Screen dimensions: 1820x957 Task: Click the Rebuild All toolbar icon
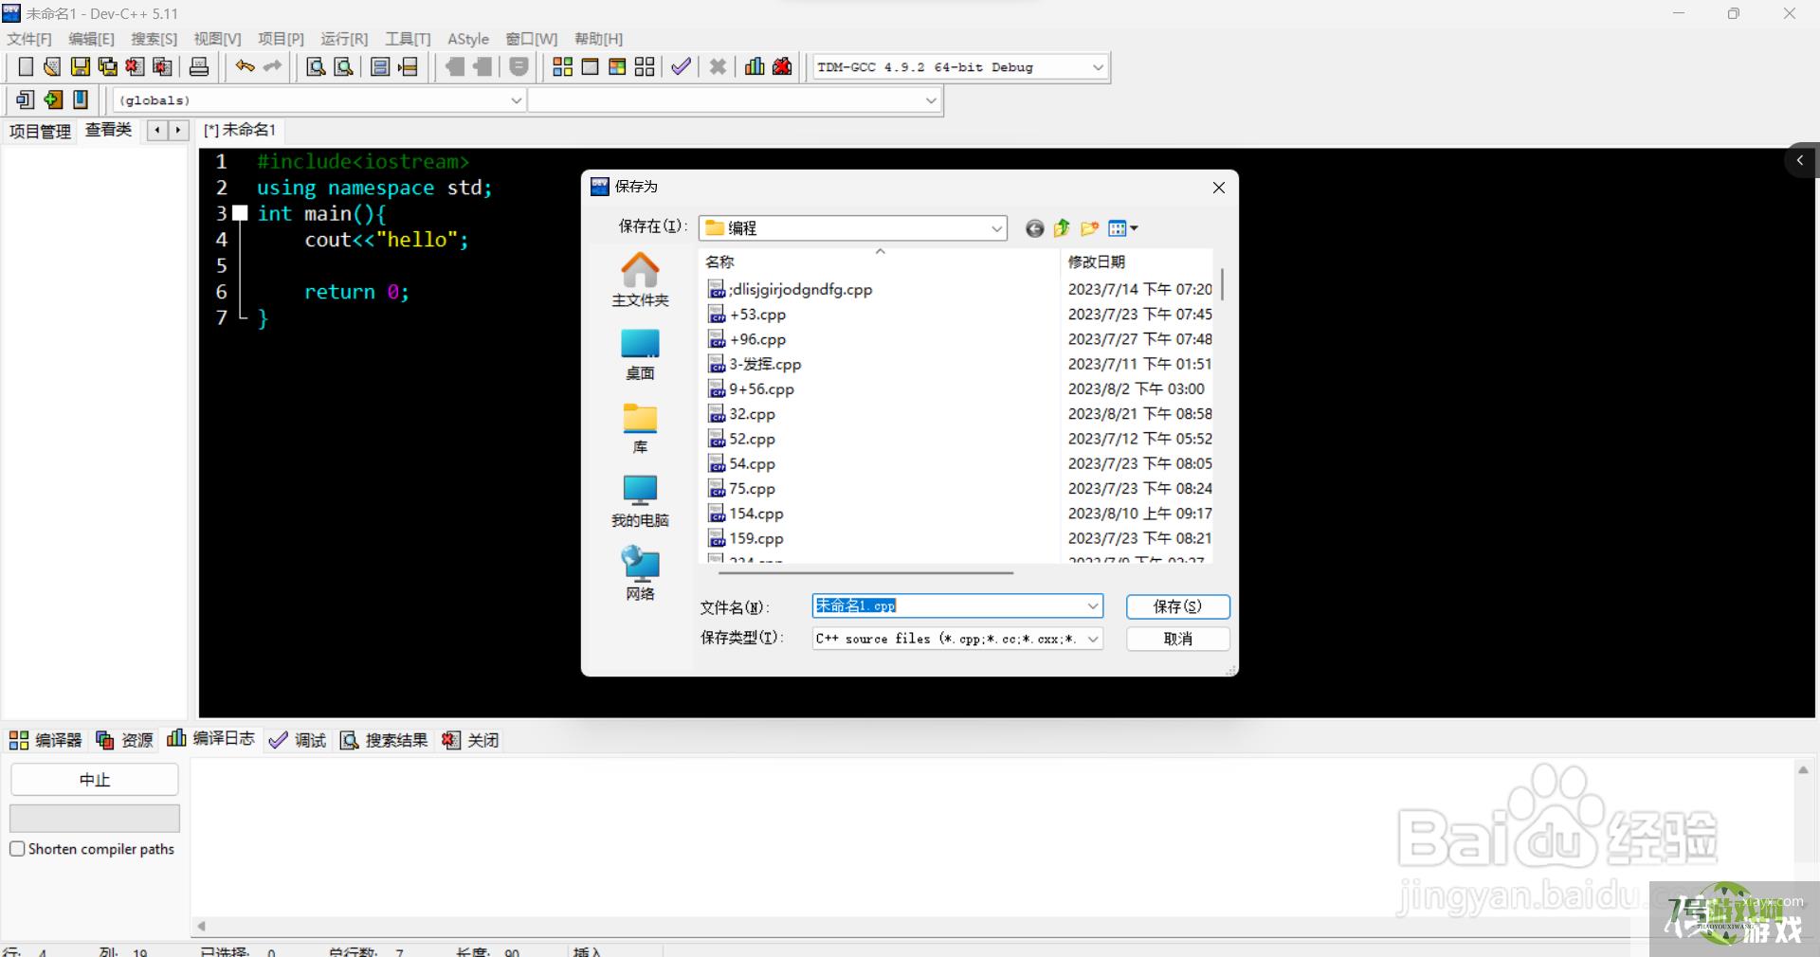click(645, 66)
